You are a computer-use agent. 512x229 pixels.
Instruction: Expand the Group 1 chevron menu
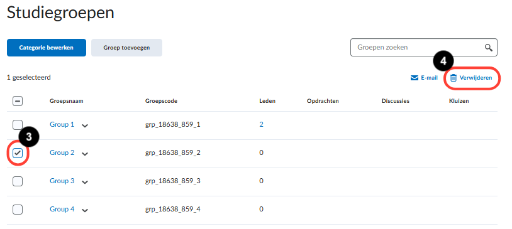pyautogui.click(x=85, y=125)
